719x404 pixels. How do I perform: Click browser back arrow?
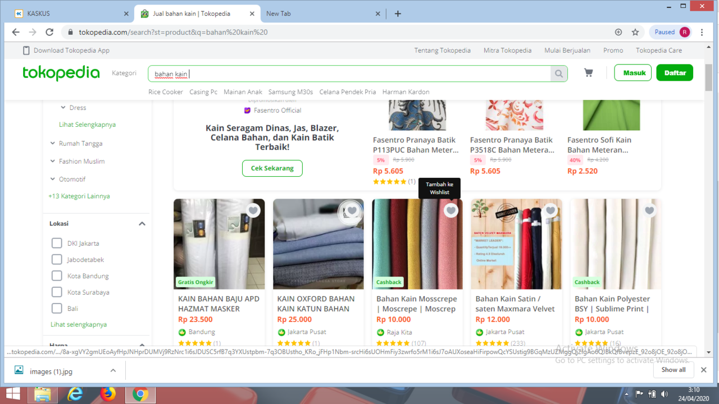[x=16, y=32]
